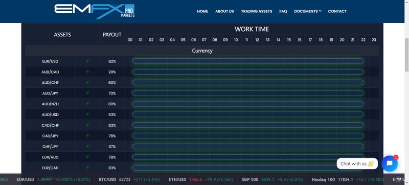
Task: Click the S&P 500 quote in the ticker
Action: pos(272,179)
